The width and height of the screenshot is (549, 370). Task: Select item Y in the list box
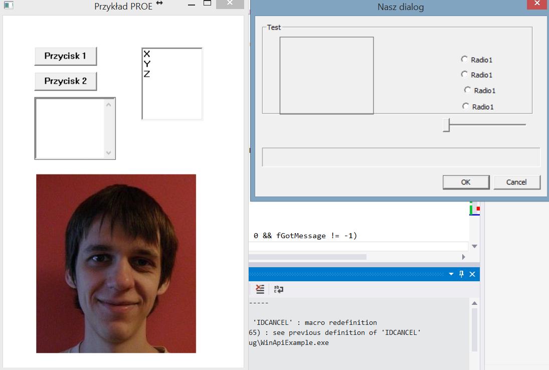tap(147, 64)
